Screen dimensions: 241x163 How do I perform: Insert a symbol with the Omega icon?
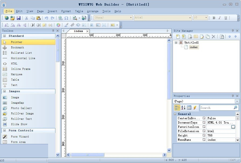66,18
